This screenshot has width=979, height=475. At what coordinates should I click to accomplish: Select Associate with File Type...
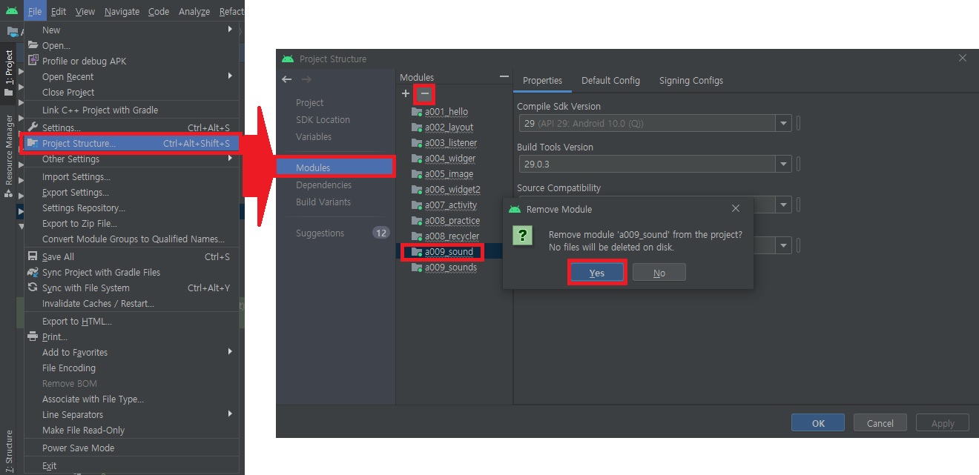131,399
